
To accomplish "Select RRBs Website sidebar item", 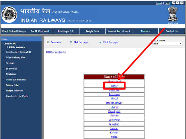I will pos(17,47).
